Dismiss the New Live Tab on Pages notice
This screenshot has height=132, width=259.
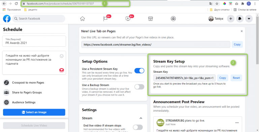(x=242, y=31)
